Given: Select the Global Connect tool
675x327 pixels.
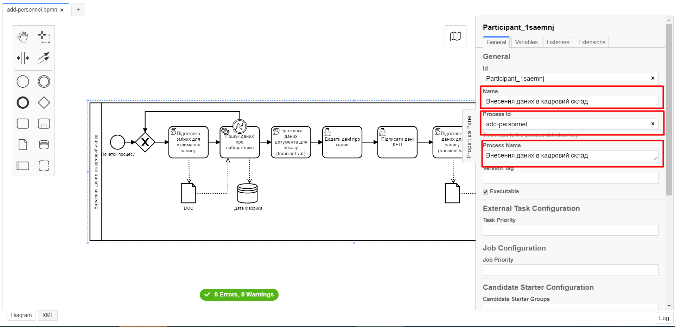Looking at the screenshot, I should 44,58.
